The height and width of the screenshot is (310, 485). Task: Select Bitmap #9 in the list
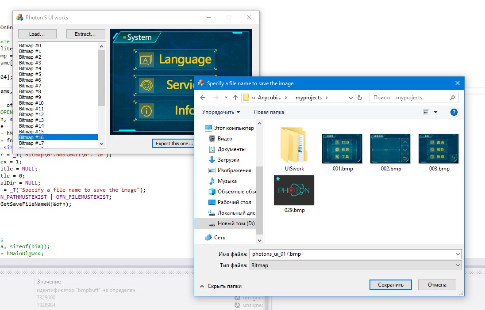click(x=30, y=97)
